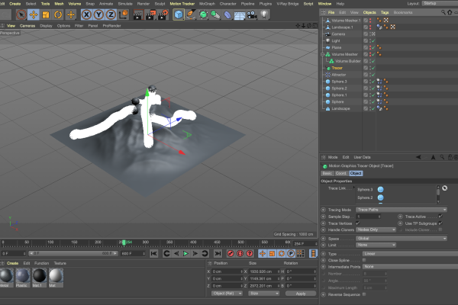Activate the Scale tool

[x=46, y=14]
